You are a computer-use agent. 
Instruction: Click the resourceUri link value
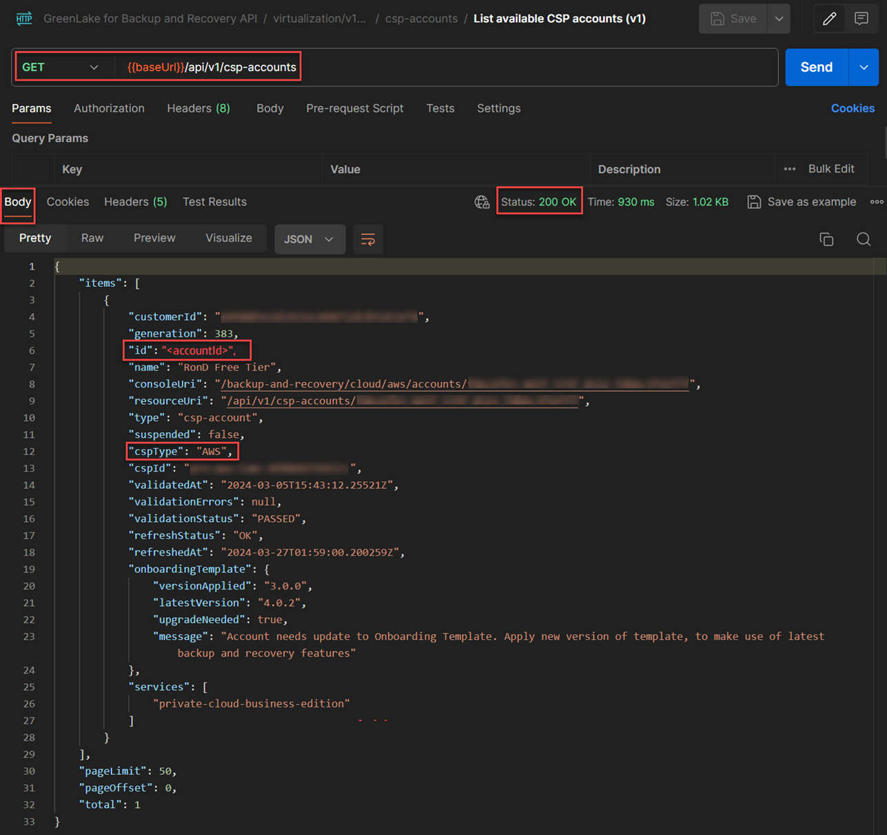click(402, 401)
